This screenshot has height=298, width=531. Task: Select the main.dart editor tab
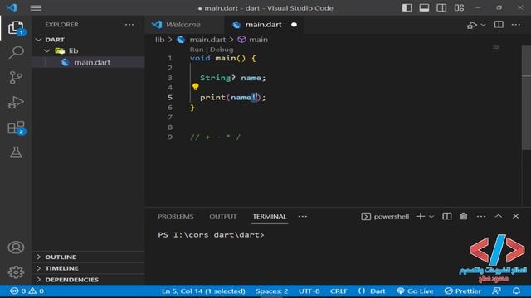[263, 25]
